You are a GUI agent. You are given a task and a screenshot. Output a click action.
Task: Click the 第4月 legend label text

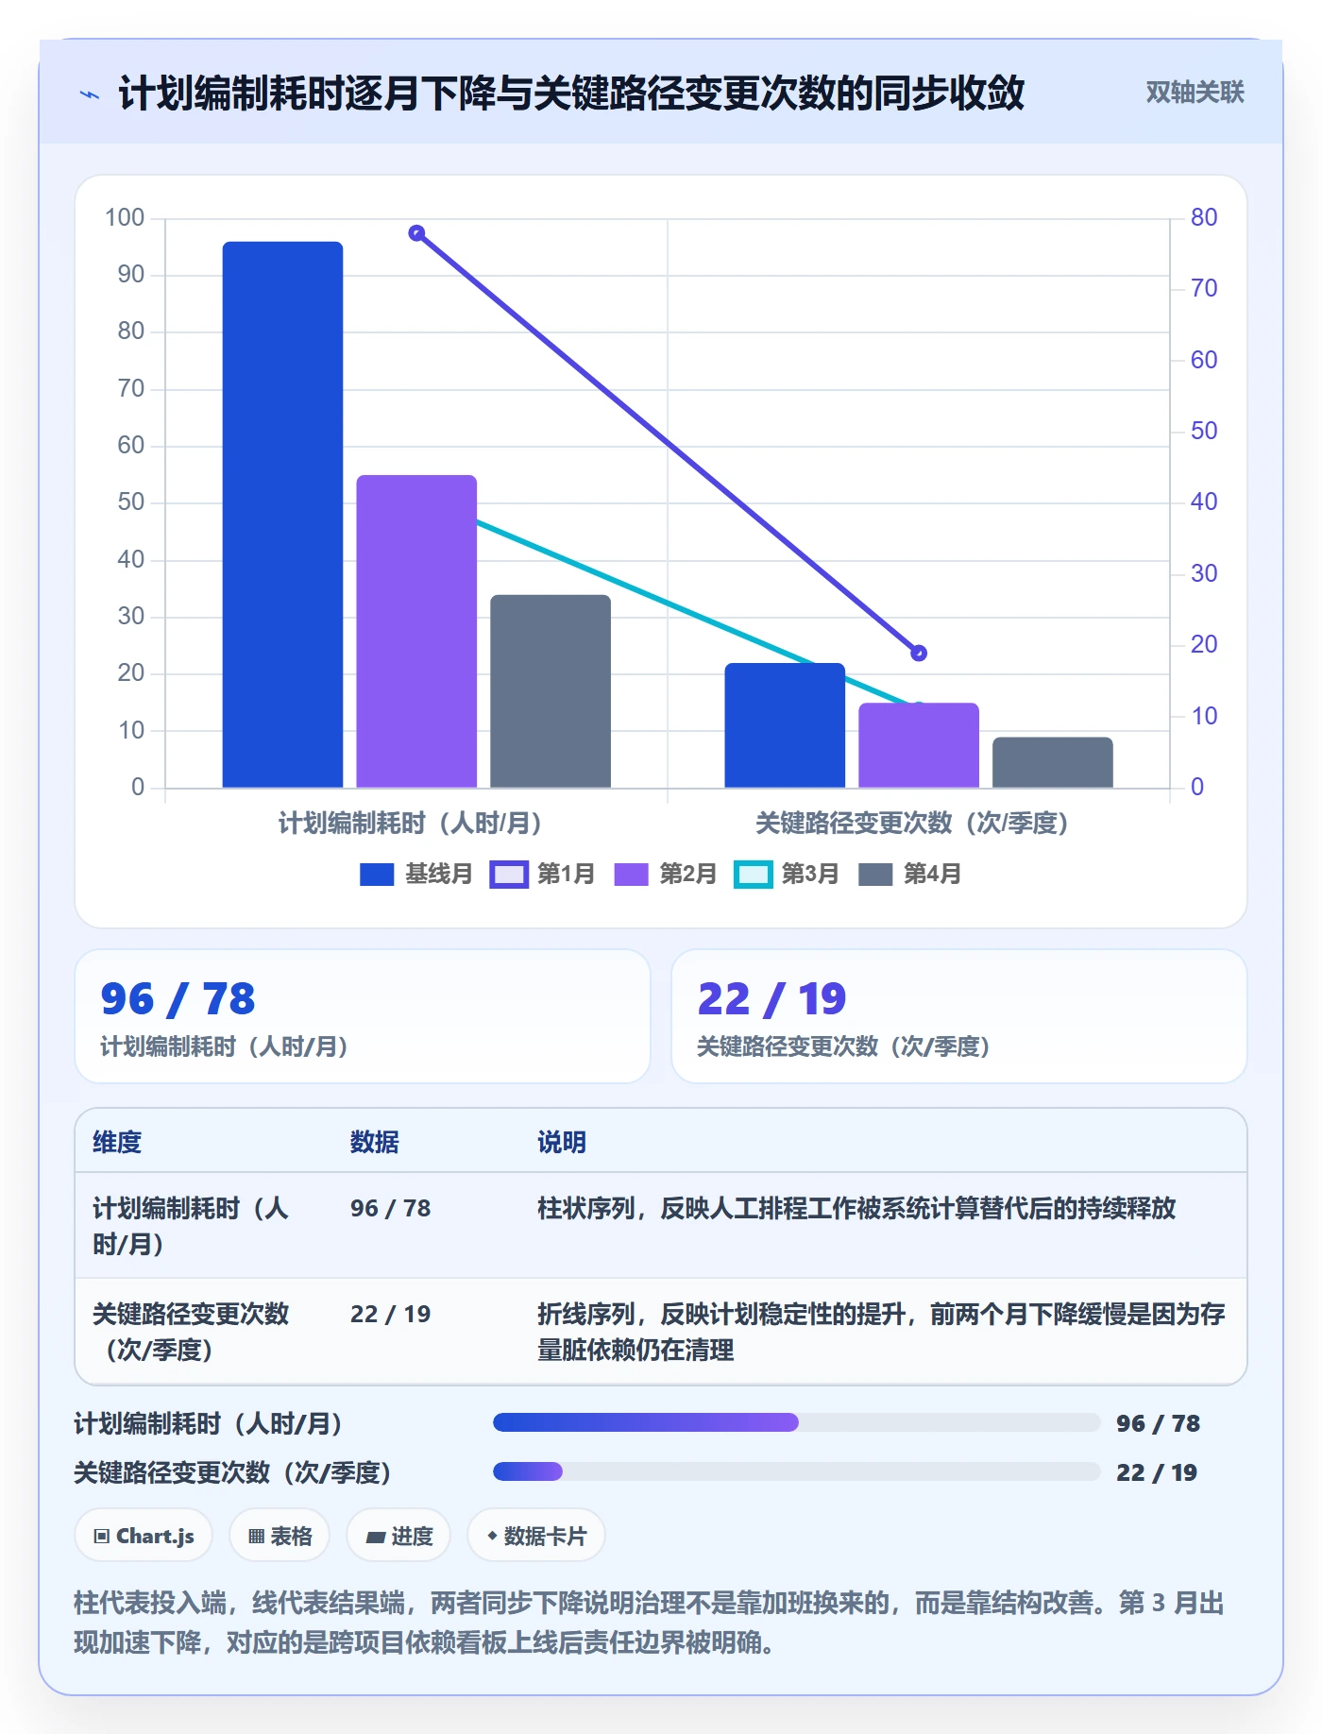point(932,874)
